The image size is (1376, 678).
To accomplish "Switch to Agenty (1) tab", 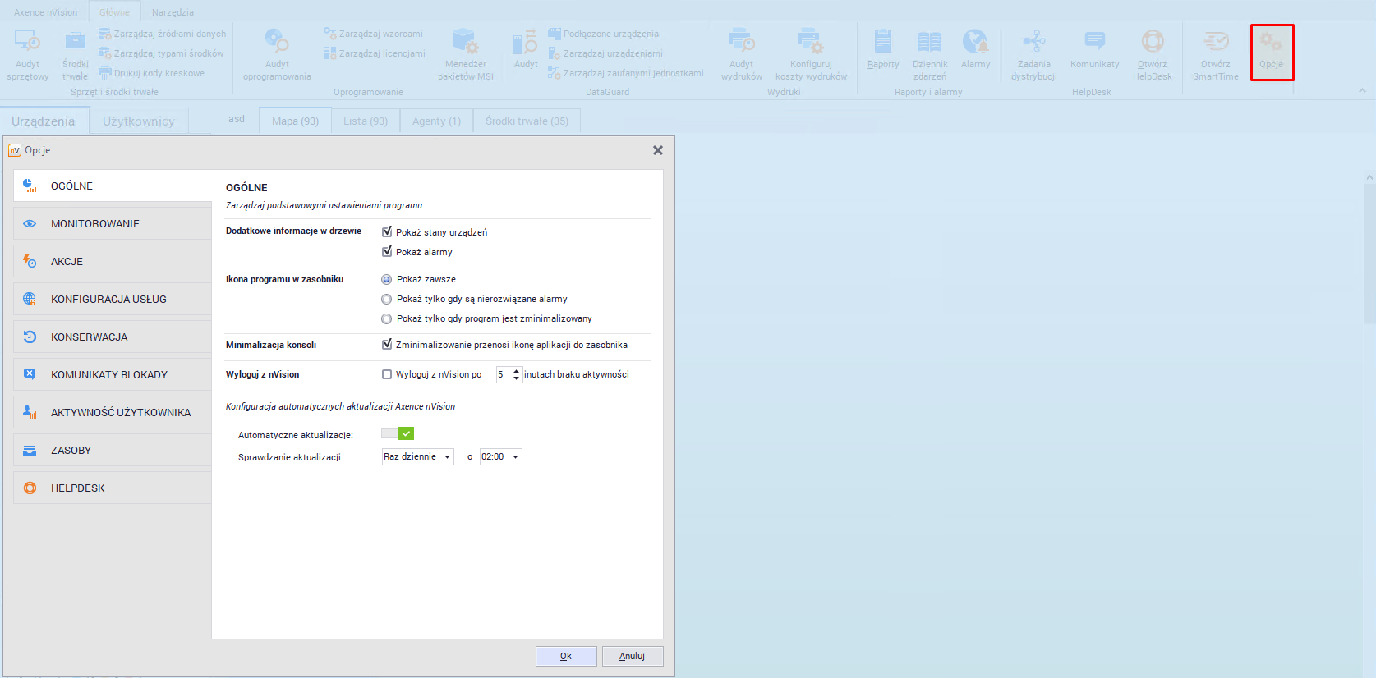I will coord(436,121).
